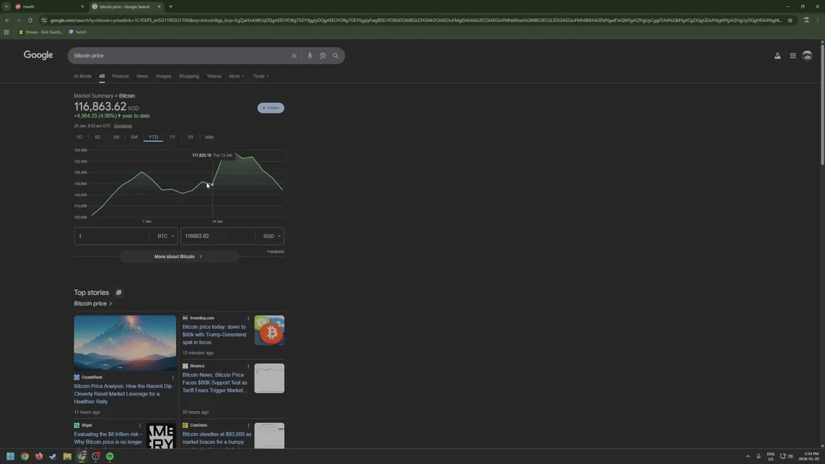Open File Explorer from the taskbar
825x464 pixels.
click(x=67, y=456)
